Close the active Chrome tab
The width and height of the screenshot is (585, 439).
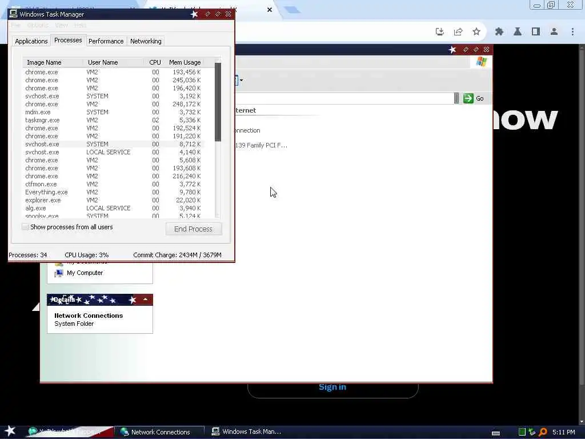(270, 10)
